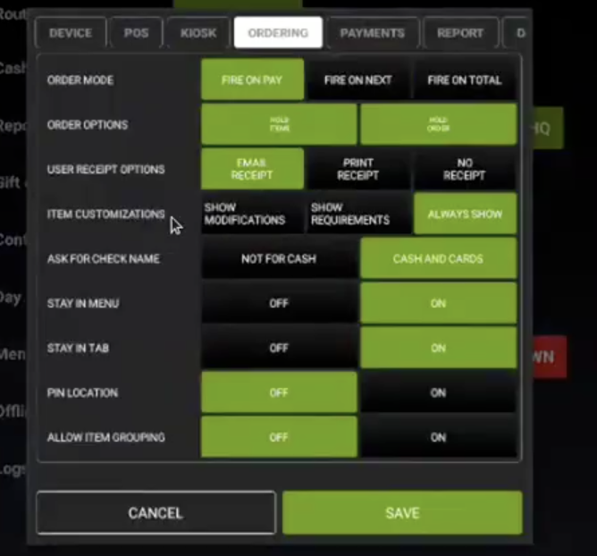Select the ORDERING tab
This screenshot has height=556, width=597.
coord(278,33)
